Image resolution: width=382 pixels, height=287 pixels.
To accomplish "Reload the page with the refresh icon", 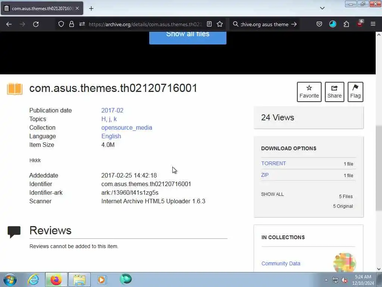I will pyautogui.click(x=36, y=24).
